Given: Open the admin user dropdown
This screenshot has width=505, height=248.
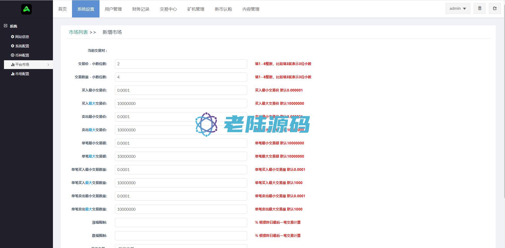Looking at the screenshot, I should click(x=458, y=8).
